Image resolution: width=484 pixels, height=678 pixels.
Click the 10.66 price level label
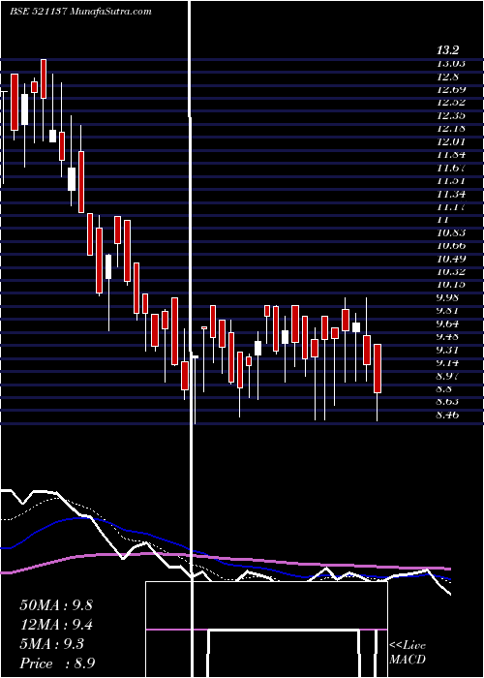451,246
